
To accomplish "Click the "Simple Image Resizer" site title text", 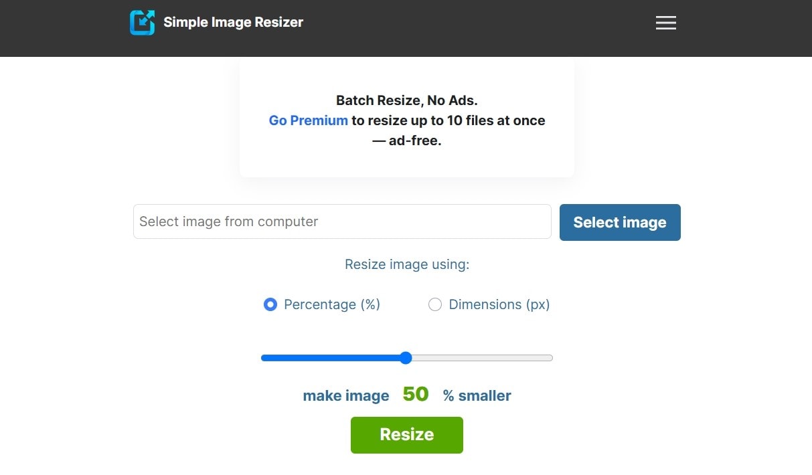I will click(233, 23).
